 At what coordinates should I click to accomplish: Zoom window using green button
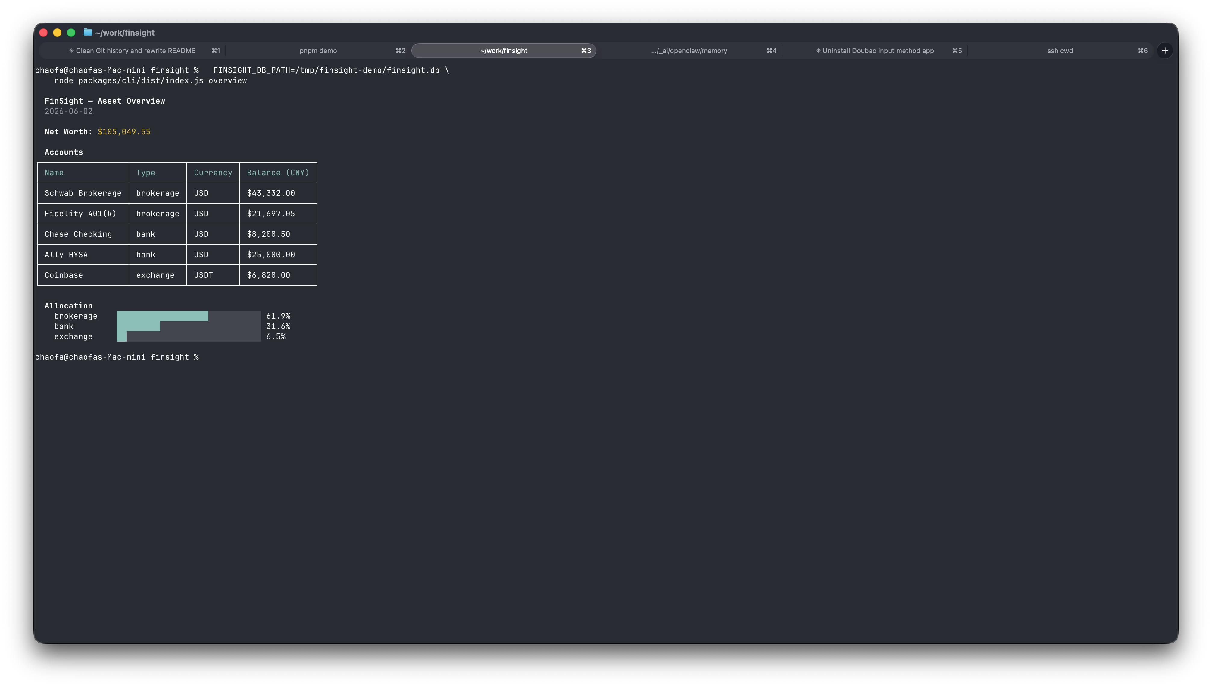[71, 33]
